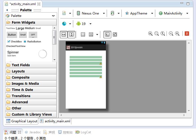Zoom out the layout canvas

(171, 34)
